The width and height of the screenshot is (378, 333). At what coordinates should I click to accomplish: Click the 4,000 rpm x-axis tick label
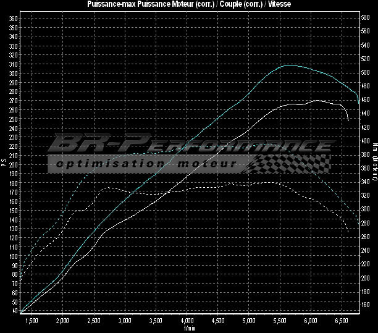pos(187,321)
